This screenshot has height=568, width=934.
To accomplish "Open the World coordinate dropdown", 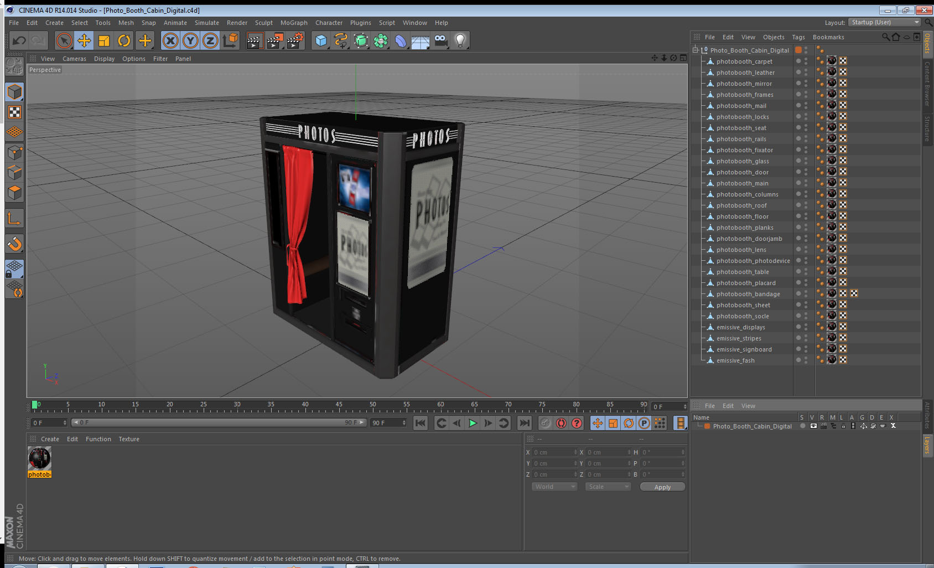I will tap(554, 487).
